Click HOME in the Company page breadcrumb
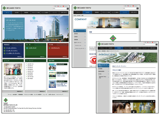The image size is (160, 118). tap(75, 16)
